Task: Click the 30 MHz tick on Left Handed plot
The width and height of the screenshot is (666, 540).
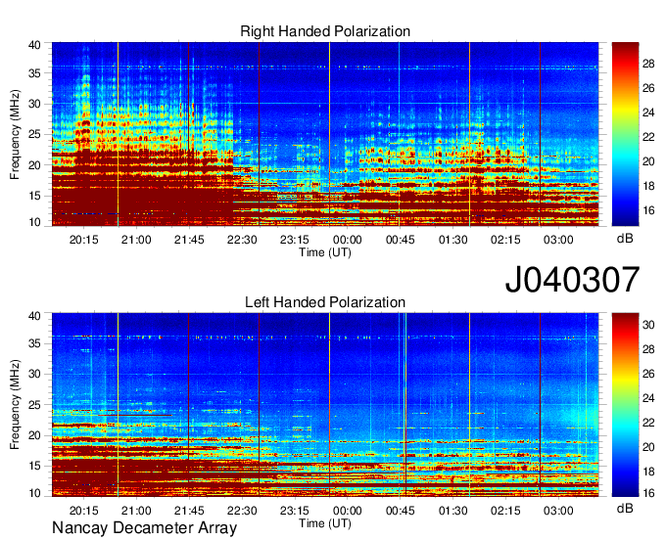Action: coord(34,374)
